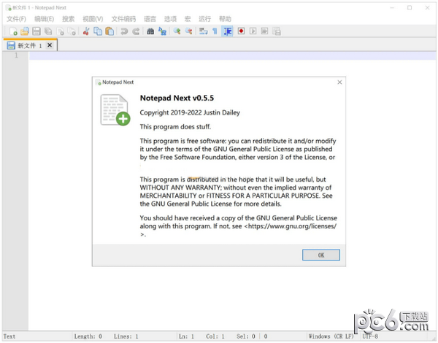Screen dimensions: 438x343
Task: Click the Save file floppy icon
Action: pos(36,31)
